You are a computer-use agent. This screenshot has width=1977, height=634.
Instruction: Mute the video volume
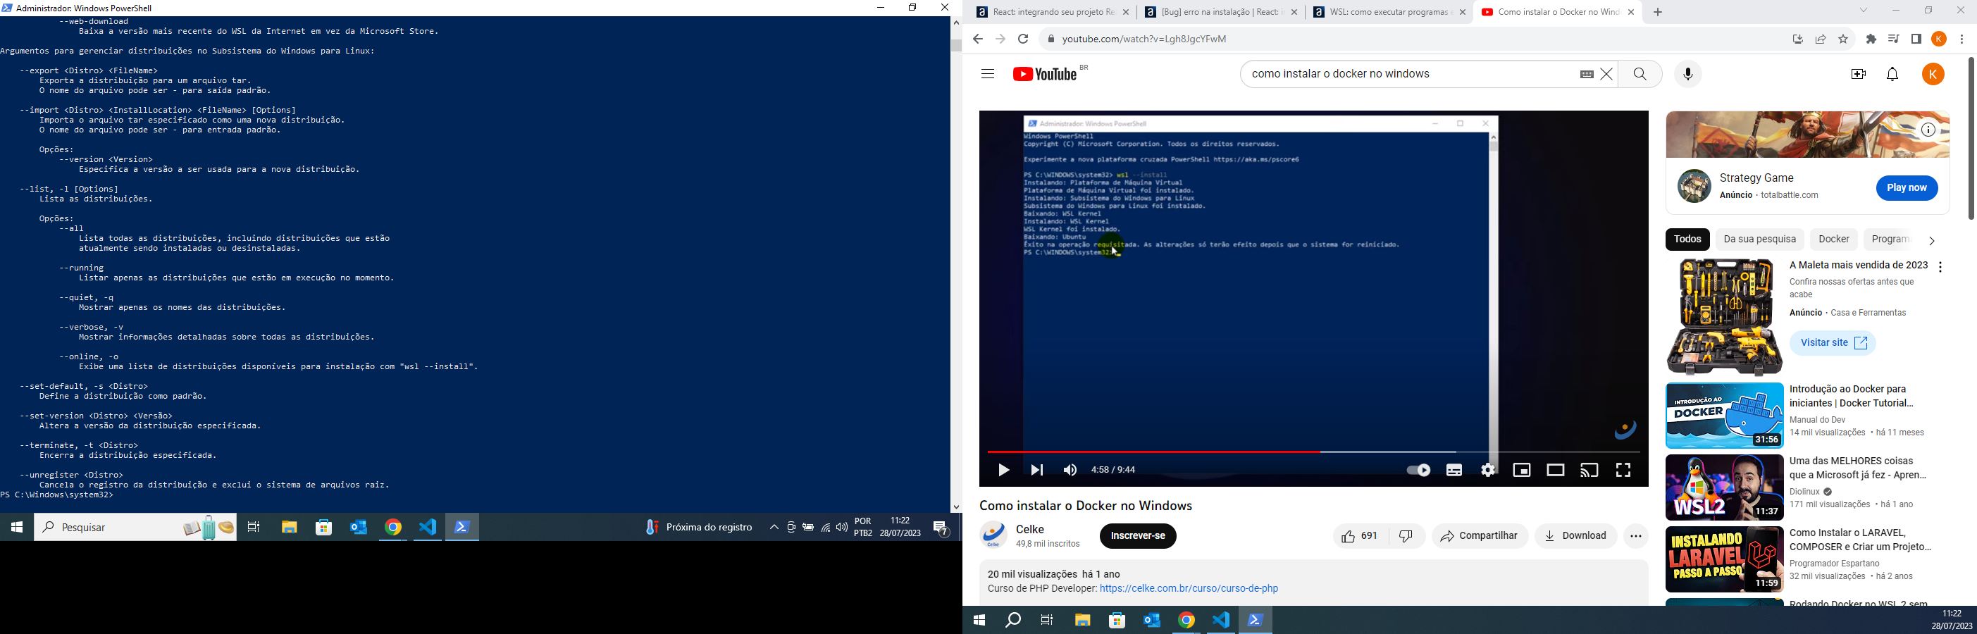(1071, 470)
